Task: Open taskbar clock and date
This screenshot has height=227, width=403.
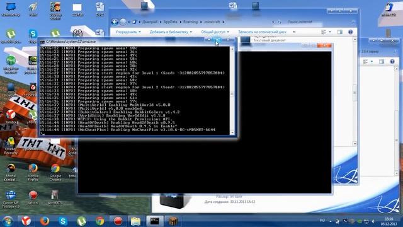Action: (x=389, y=221)
